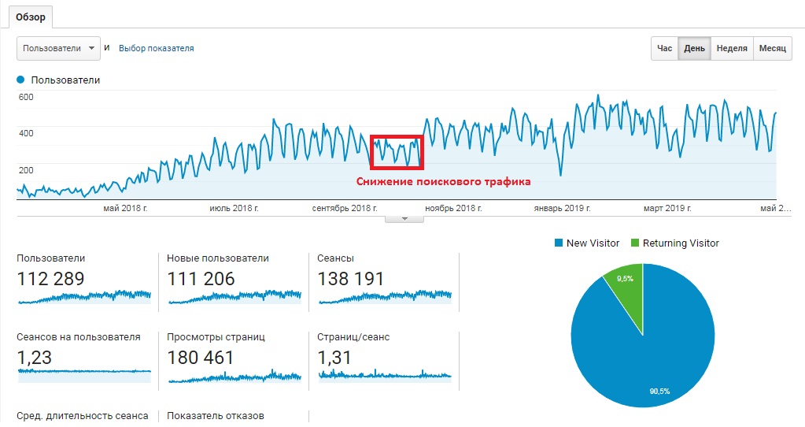The image size is (805, 427).
Task: Open the Обзор tab
Action: (30, 17)
